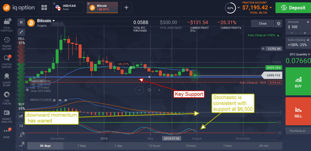This screenshot has width=311, height=151.
Task: Click the Close position button
Action: click(263, 23)
